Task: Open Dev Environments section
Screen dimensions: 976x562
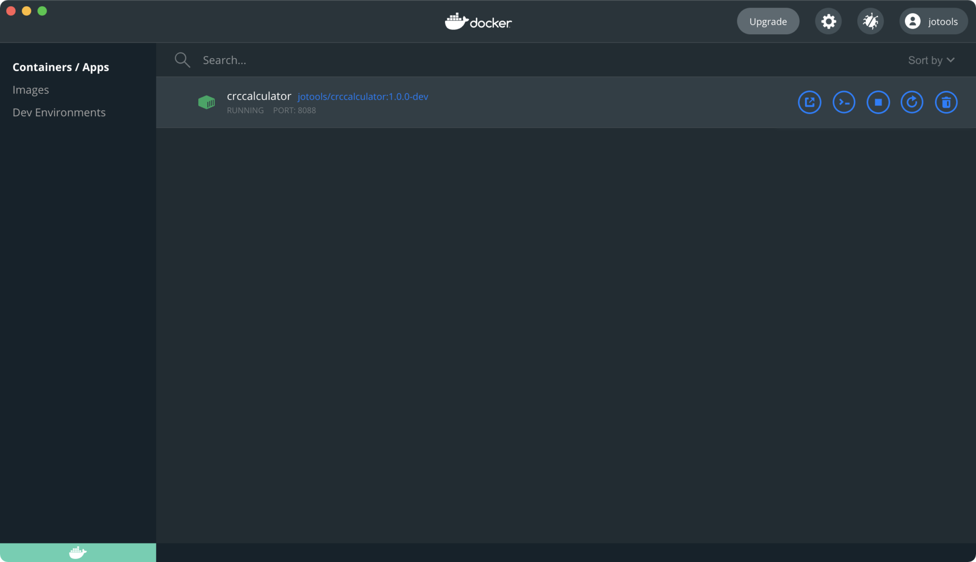Action: (x=59, y=112)
